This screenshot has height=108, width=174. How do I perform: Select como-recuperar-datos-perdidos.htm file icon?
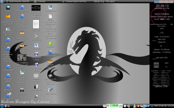tap(22, 72)
